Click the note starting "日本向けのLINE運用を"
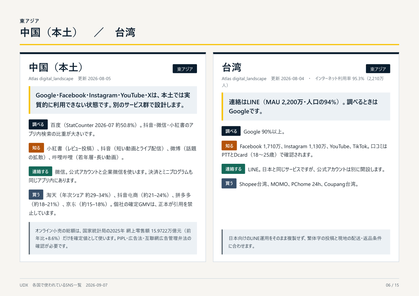Image resolution: width=419 pixels, height=296 pixels. coord(306,242)
